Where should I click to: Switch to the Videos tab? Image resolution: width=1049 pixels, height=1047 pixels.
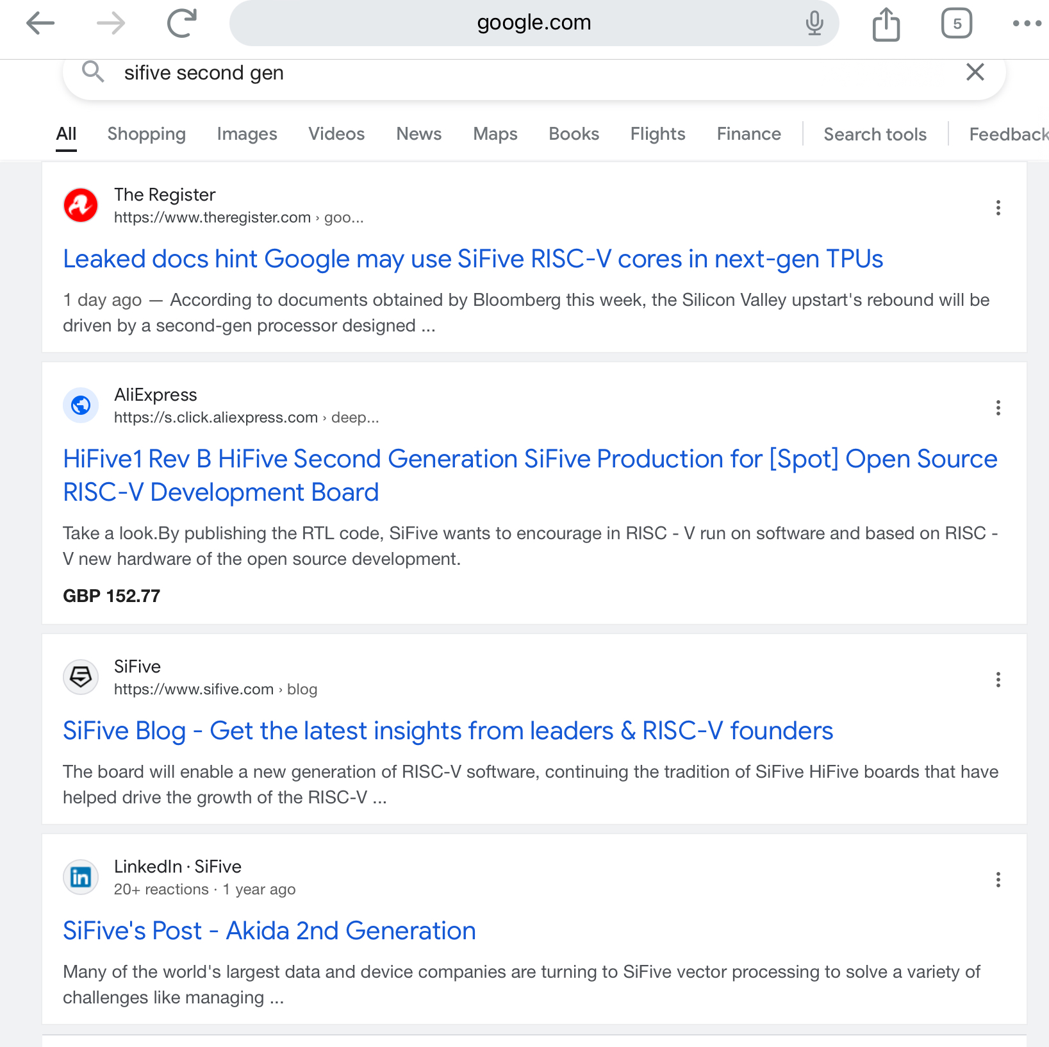pos(336,134)
